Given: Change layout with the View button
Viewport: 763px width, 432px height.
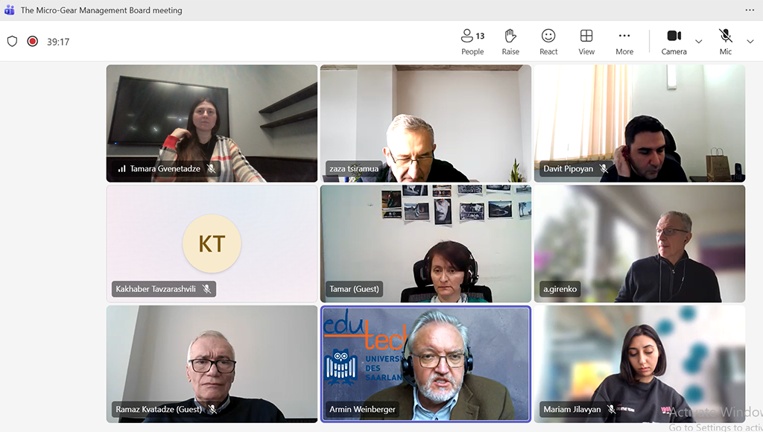Looking at the screenshot, I should pos(586,42).
